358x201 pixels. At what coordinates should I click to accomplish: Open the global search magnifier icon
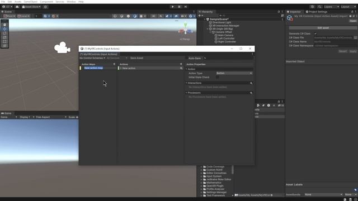click(x=319, y=7)
